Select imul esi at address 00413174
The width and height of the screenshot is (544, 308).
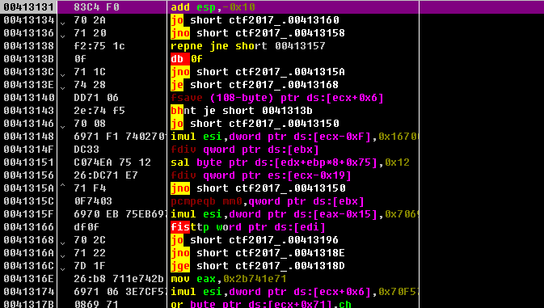pyautogui.click(x=294, y=292)
